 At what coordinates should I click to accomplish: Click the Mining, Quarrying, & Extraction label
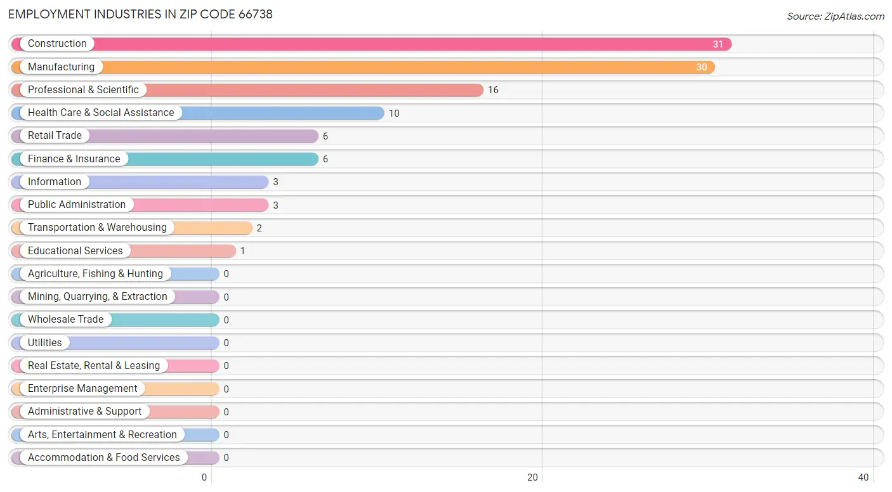point(98,296)
